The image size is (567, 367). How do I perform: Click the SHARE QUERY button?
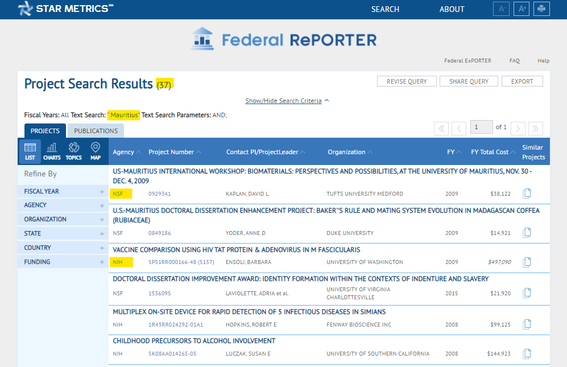pos(469,81)
